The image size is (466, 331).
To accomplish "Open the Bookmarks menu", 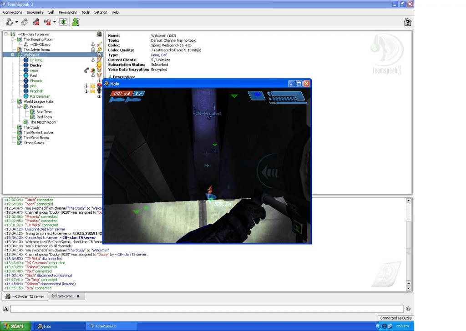I will 35,12.
